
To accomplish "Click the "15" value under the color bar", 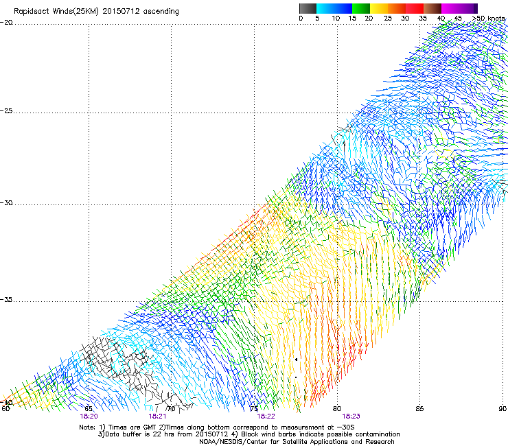I will click(352, 19).
